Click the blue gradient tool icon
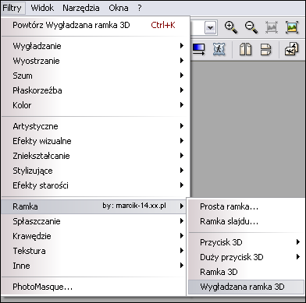306x303 pixels. (198, 49)
